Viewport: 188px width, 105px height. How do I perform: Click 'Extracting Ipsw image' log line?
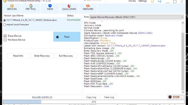(99, 48)
